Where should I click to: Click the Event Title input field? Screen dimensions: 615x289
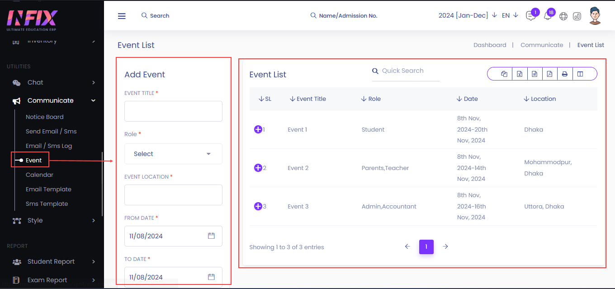coord(173,111)
